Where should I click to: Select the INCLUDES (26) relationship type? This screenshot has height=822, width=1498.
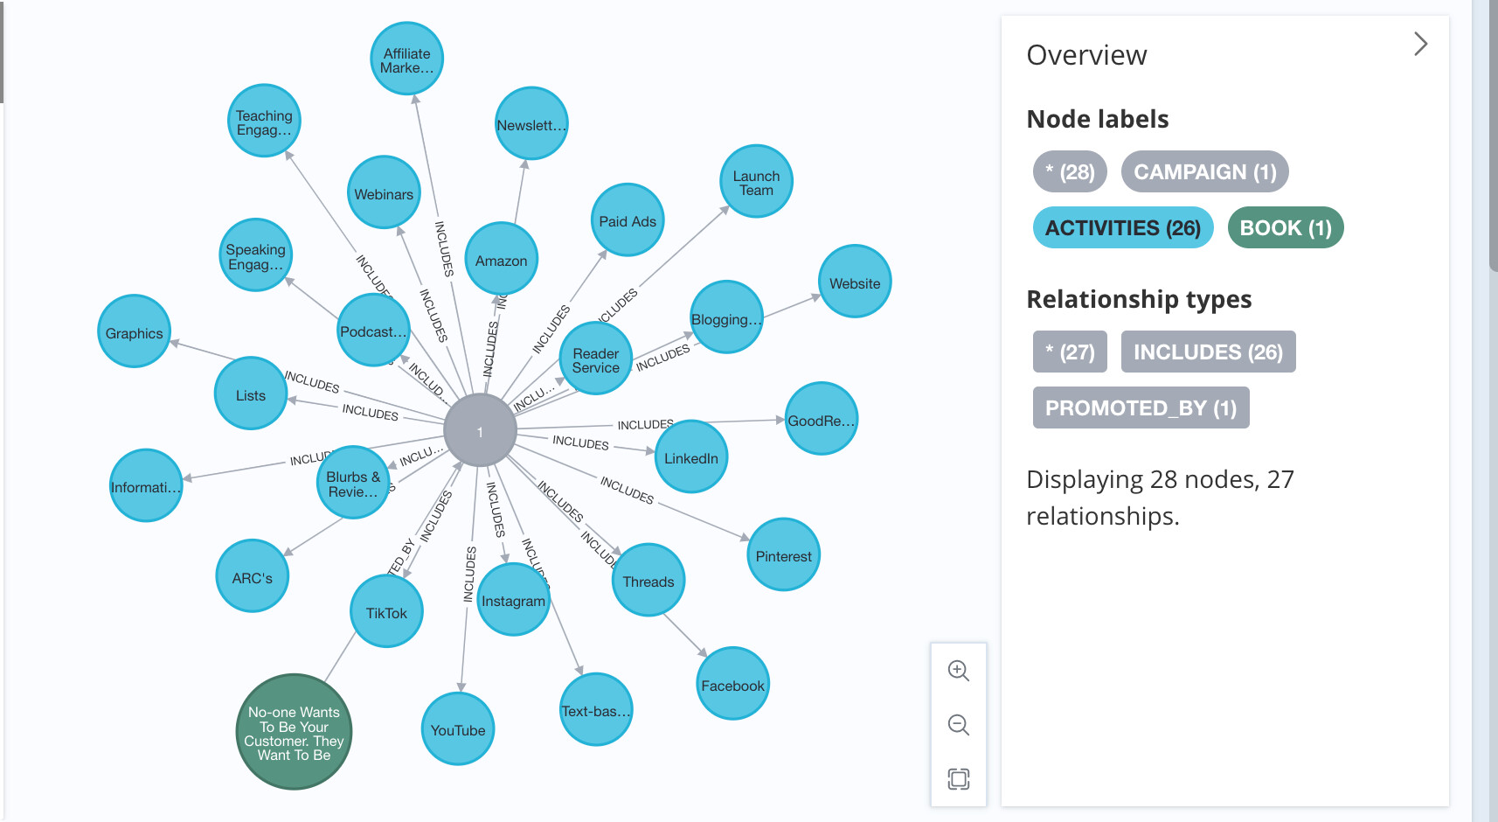pos(1208,352)
